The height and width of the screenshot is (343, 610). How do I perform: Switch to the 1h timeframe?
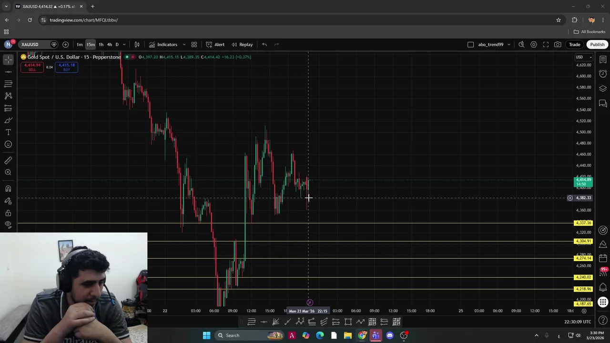click(x=101, y=44)
